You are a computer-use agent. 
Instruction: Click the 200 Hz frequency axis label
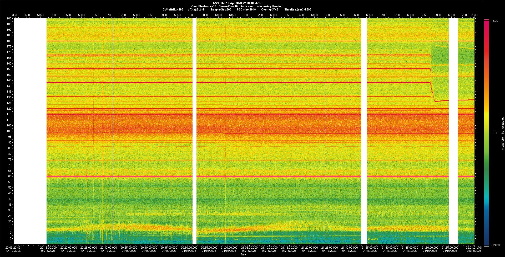(x=9, y=18)
